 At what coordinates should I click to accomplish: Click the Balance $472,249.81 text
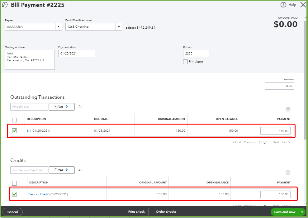click(140, 28)
